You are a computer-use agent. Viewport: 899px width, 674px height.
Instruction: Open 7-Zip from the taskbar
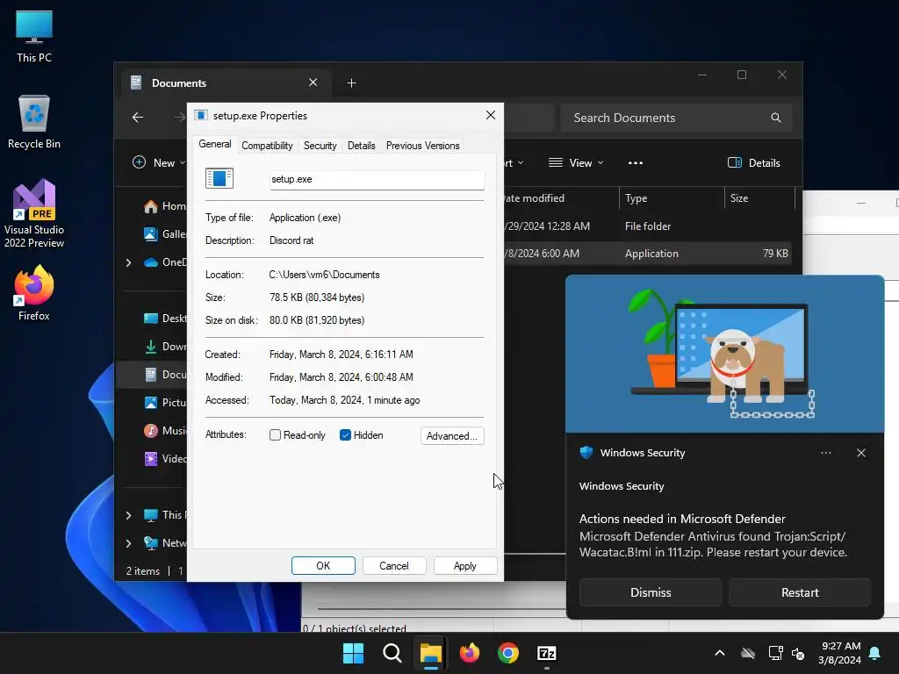point(547,653)
